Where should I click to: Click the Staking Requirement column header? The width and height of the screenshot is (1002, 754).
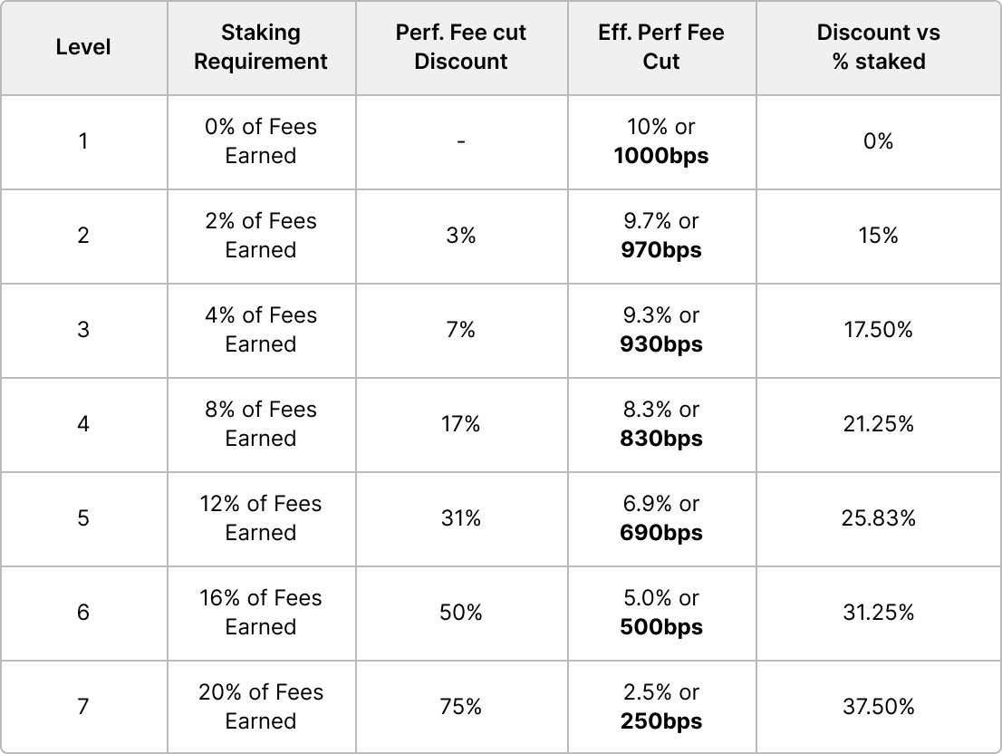pos(261,47)
